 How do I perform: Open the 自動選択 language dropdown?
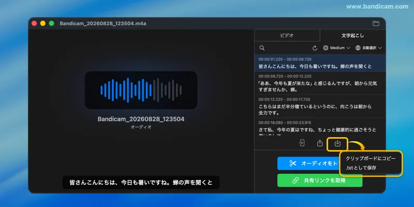[368, 48]
